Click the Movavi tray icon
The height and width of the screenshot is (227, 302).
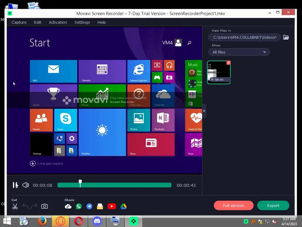246,221
